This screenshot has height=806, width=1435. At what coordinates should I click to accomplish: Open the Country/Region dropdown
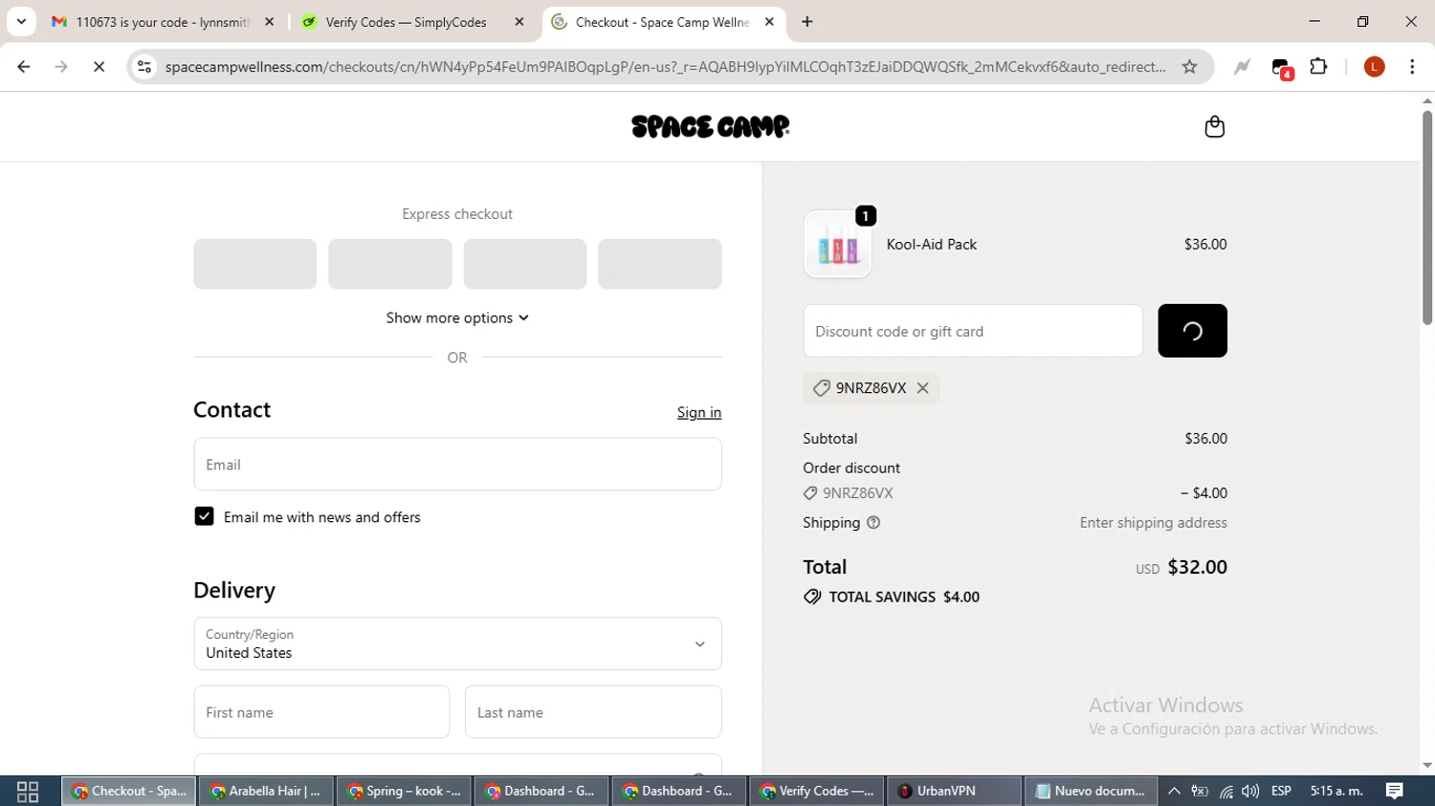tap(457, 643)
